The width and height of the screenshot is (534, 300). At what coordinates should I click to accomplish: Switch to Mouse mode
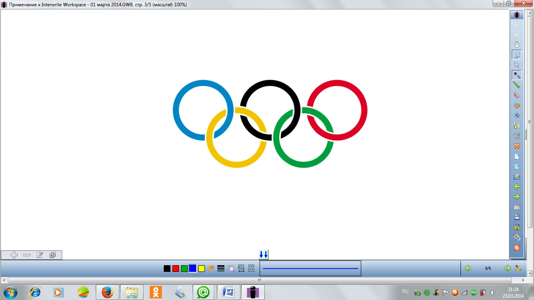[517, 45]
